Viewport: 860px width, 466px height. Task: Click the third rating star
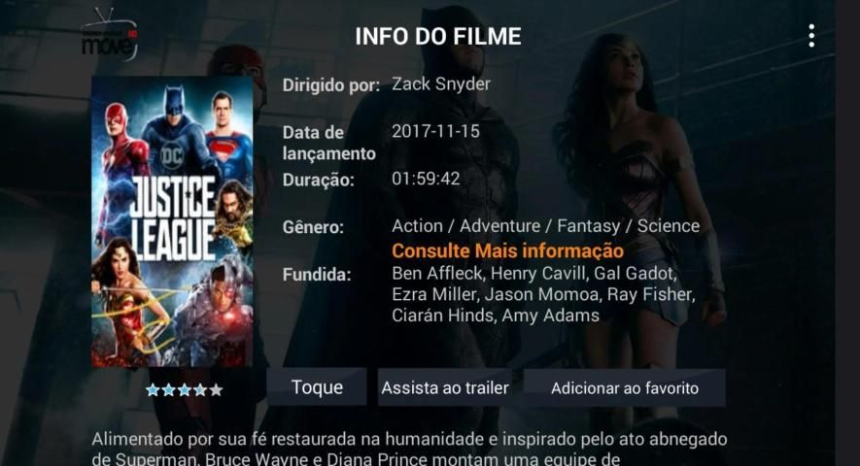(x=185, y=390)
